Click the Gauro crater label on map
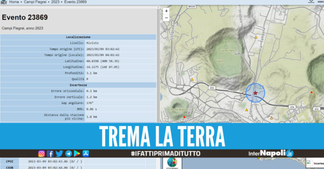324x169 pixels. coord(220,61)
